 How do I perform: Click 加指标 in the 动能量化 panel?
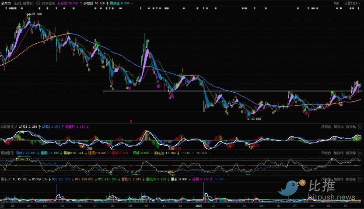(339, 127)
